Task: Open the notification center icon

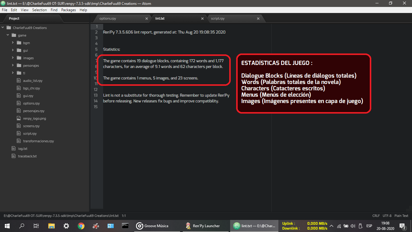Action: pyautogui.click(x=402, y=226)
